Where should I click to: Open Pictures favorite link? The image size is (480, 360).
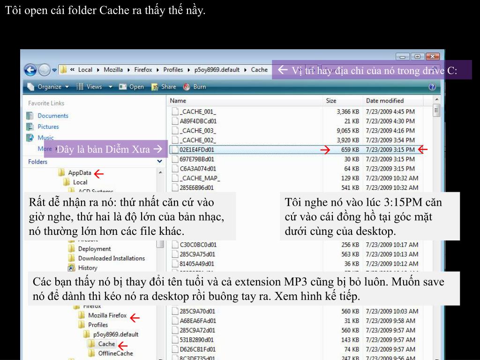pyautogui.click(x=48, y=127)
